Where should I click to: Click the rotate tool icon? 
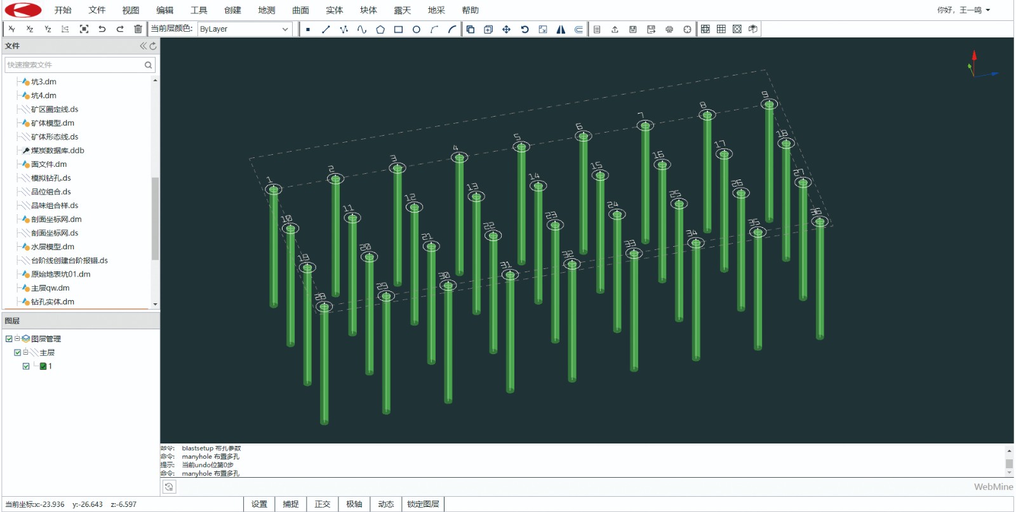click(x=525, y=29)
